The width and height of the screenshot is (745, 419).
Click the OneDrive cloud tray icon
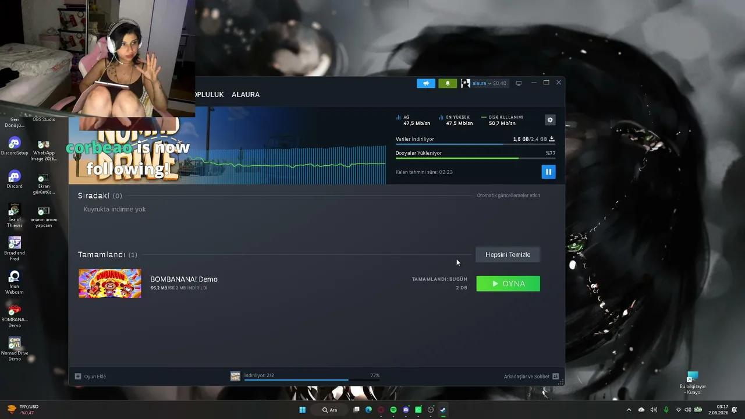coord(641,410)
